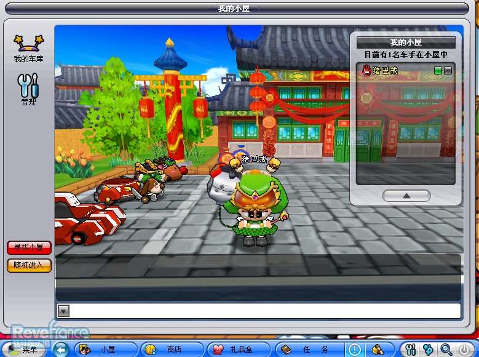Open the 任务 quests tab

coord(309,349)
